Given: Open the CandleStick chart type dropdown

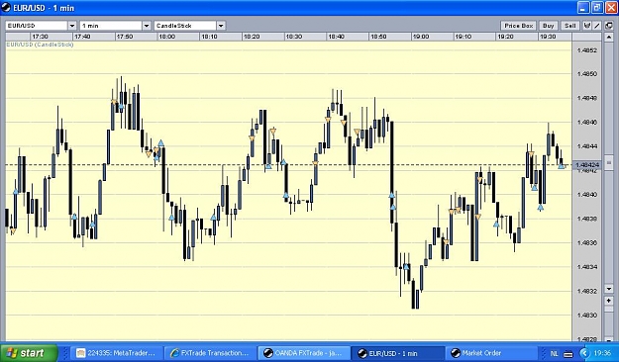Looking at the screenshot, I should click(x=221, y=26).
